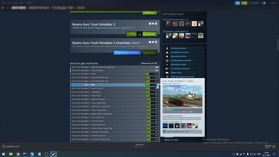Screen dimensions: 279x157
Task: Click the Steam Cloud icon
Action: tap(167, 73)
